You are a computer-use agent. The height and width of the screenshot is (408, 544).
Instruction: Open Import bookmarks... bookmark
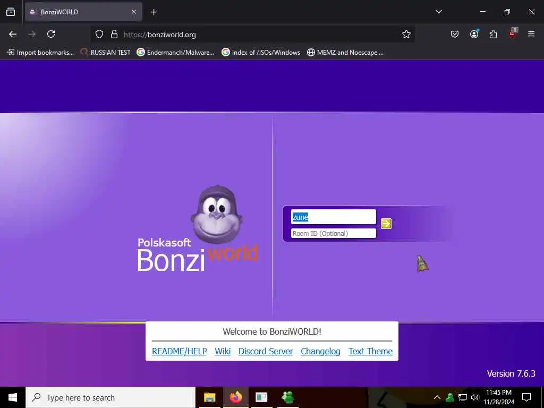[x=40, y=53]
